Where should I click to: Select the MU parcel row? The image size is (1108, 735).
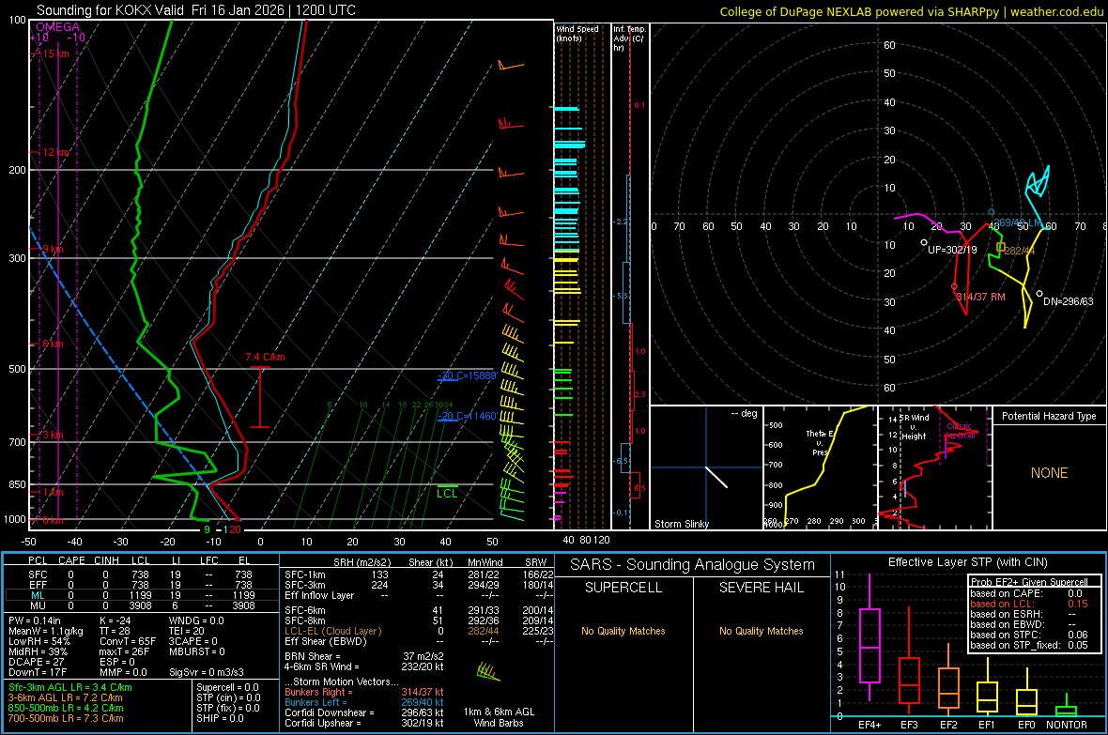coord(142,605)
